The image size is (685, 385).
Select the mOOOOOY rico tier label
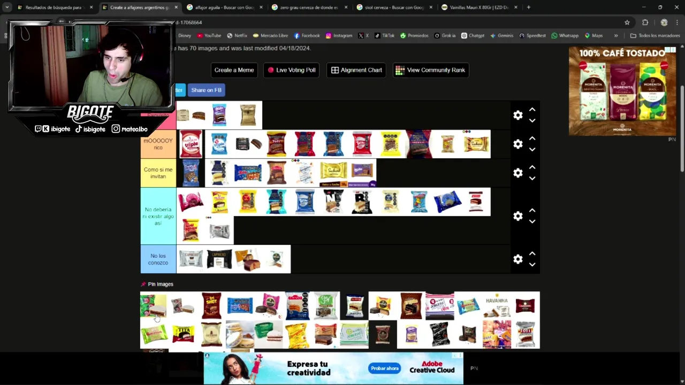[x=158, y=144]
